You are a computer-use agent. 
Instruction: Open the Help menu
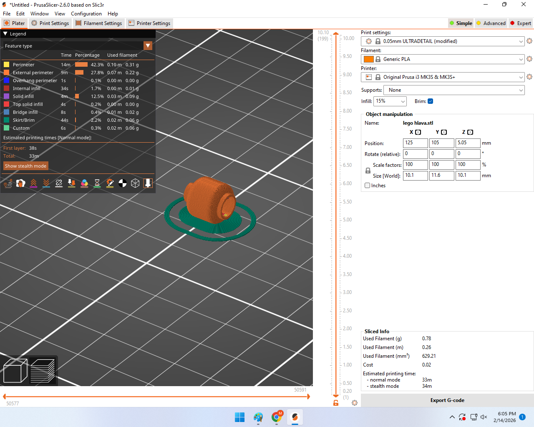pos(113,14)
